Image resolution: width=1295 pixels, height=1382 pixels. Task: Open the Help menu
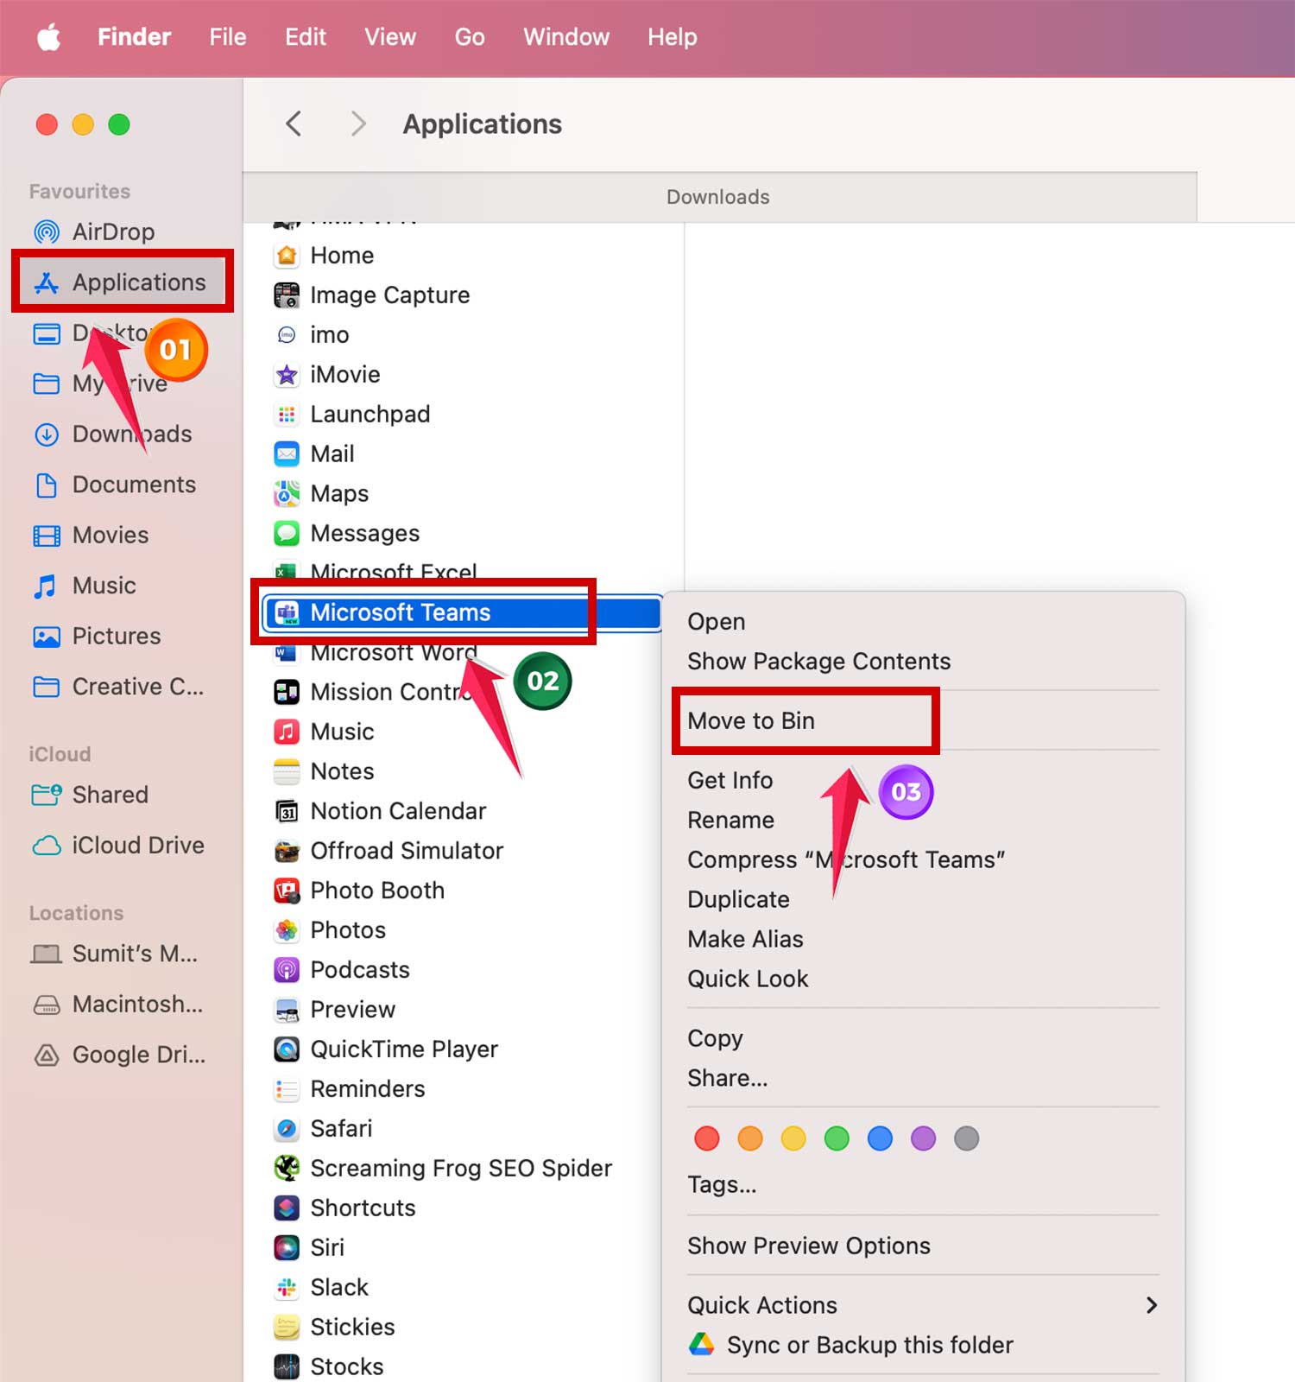(x=673, y=37)
